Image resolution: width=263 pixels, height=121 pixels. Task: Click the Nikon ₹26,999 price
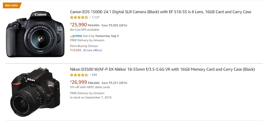click(x=79, y=82)
